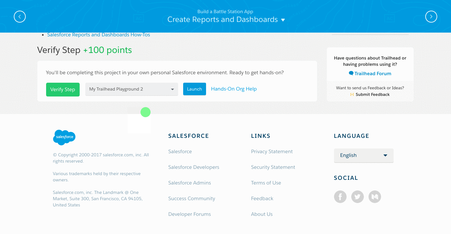Click the +100 points text
This screenshot has height=234, width=451.
click(108, 50)
